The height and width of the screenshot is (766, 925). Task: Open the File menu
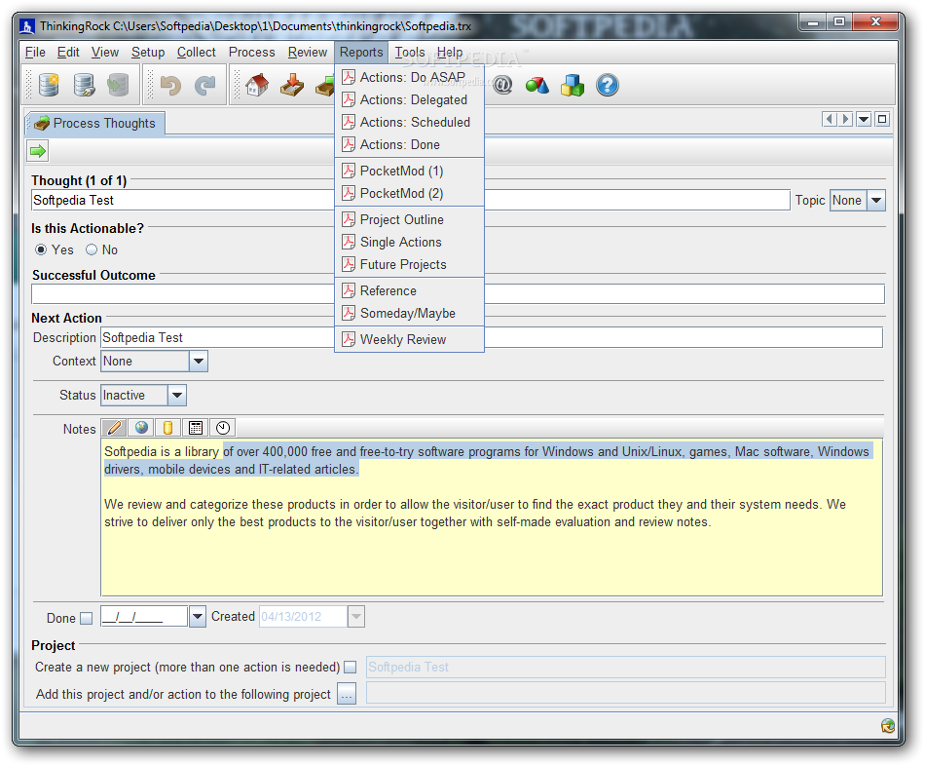[35, 52]
